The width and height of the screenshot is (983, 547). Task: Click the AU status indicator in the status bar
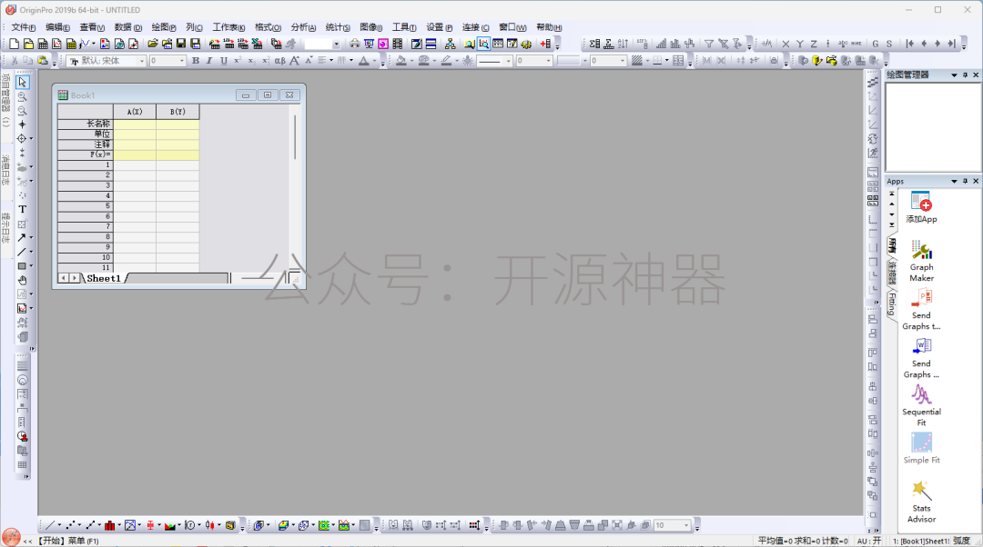(x=868, y=541)
